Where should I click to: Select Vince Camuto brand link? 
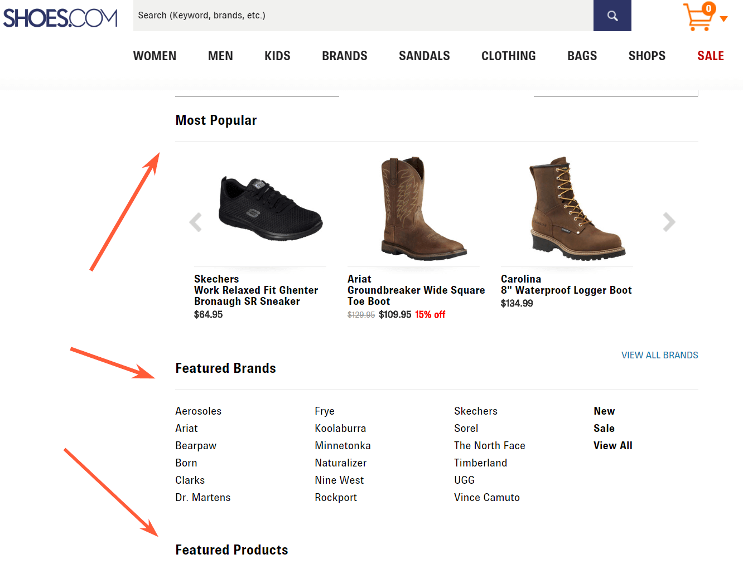coord(487,497)
